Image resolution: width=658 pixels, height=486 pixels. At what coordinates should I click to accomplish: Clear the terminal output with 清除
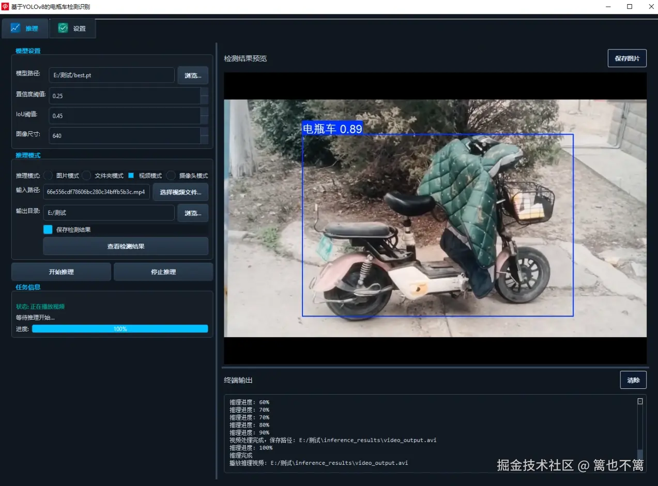(x=633, y=380)
